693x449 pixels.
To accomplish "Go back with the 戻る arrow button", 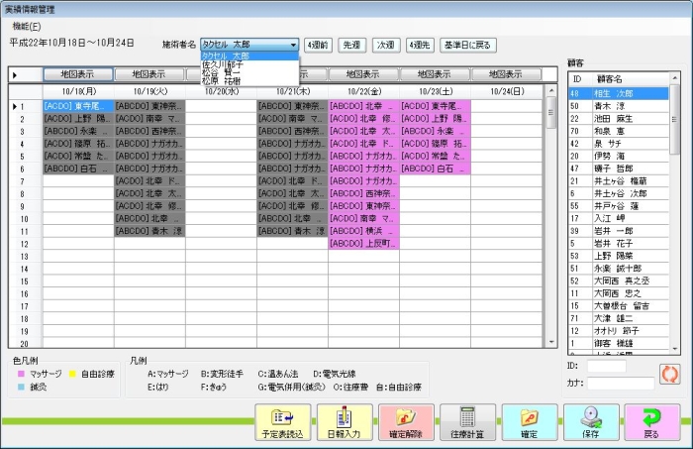I will point(651,422).
